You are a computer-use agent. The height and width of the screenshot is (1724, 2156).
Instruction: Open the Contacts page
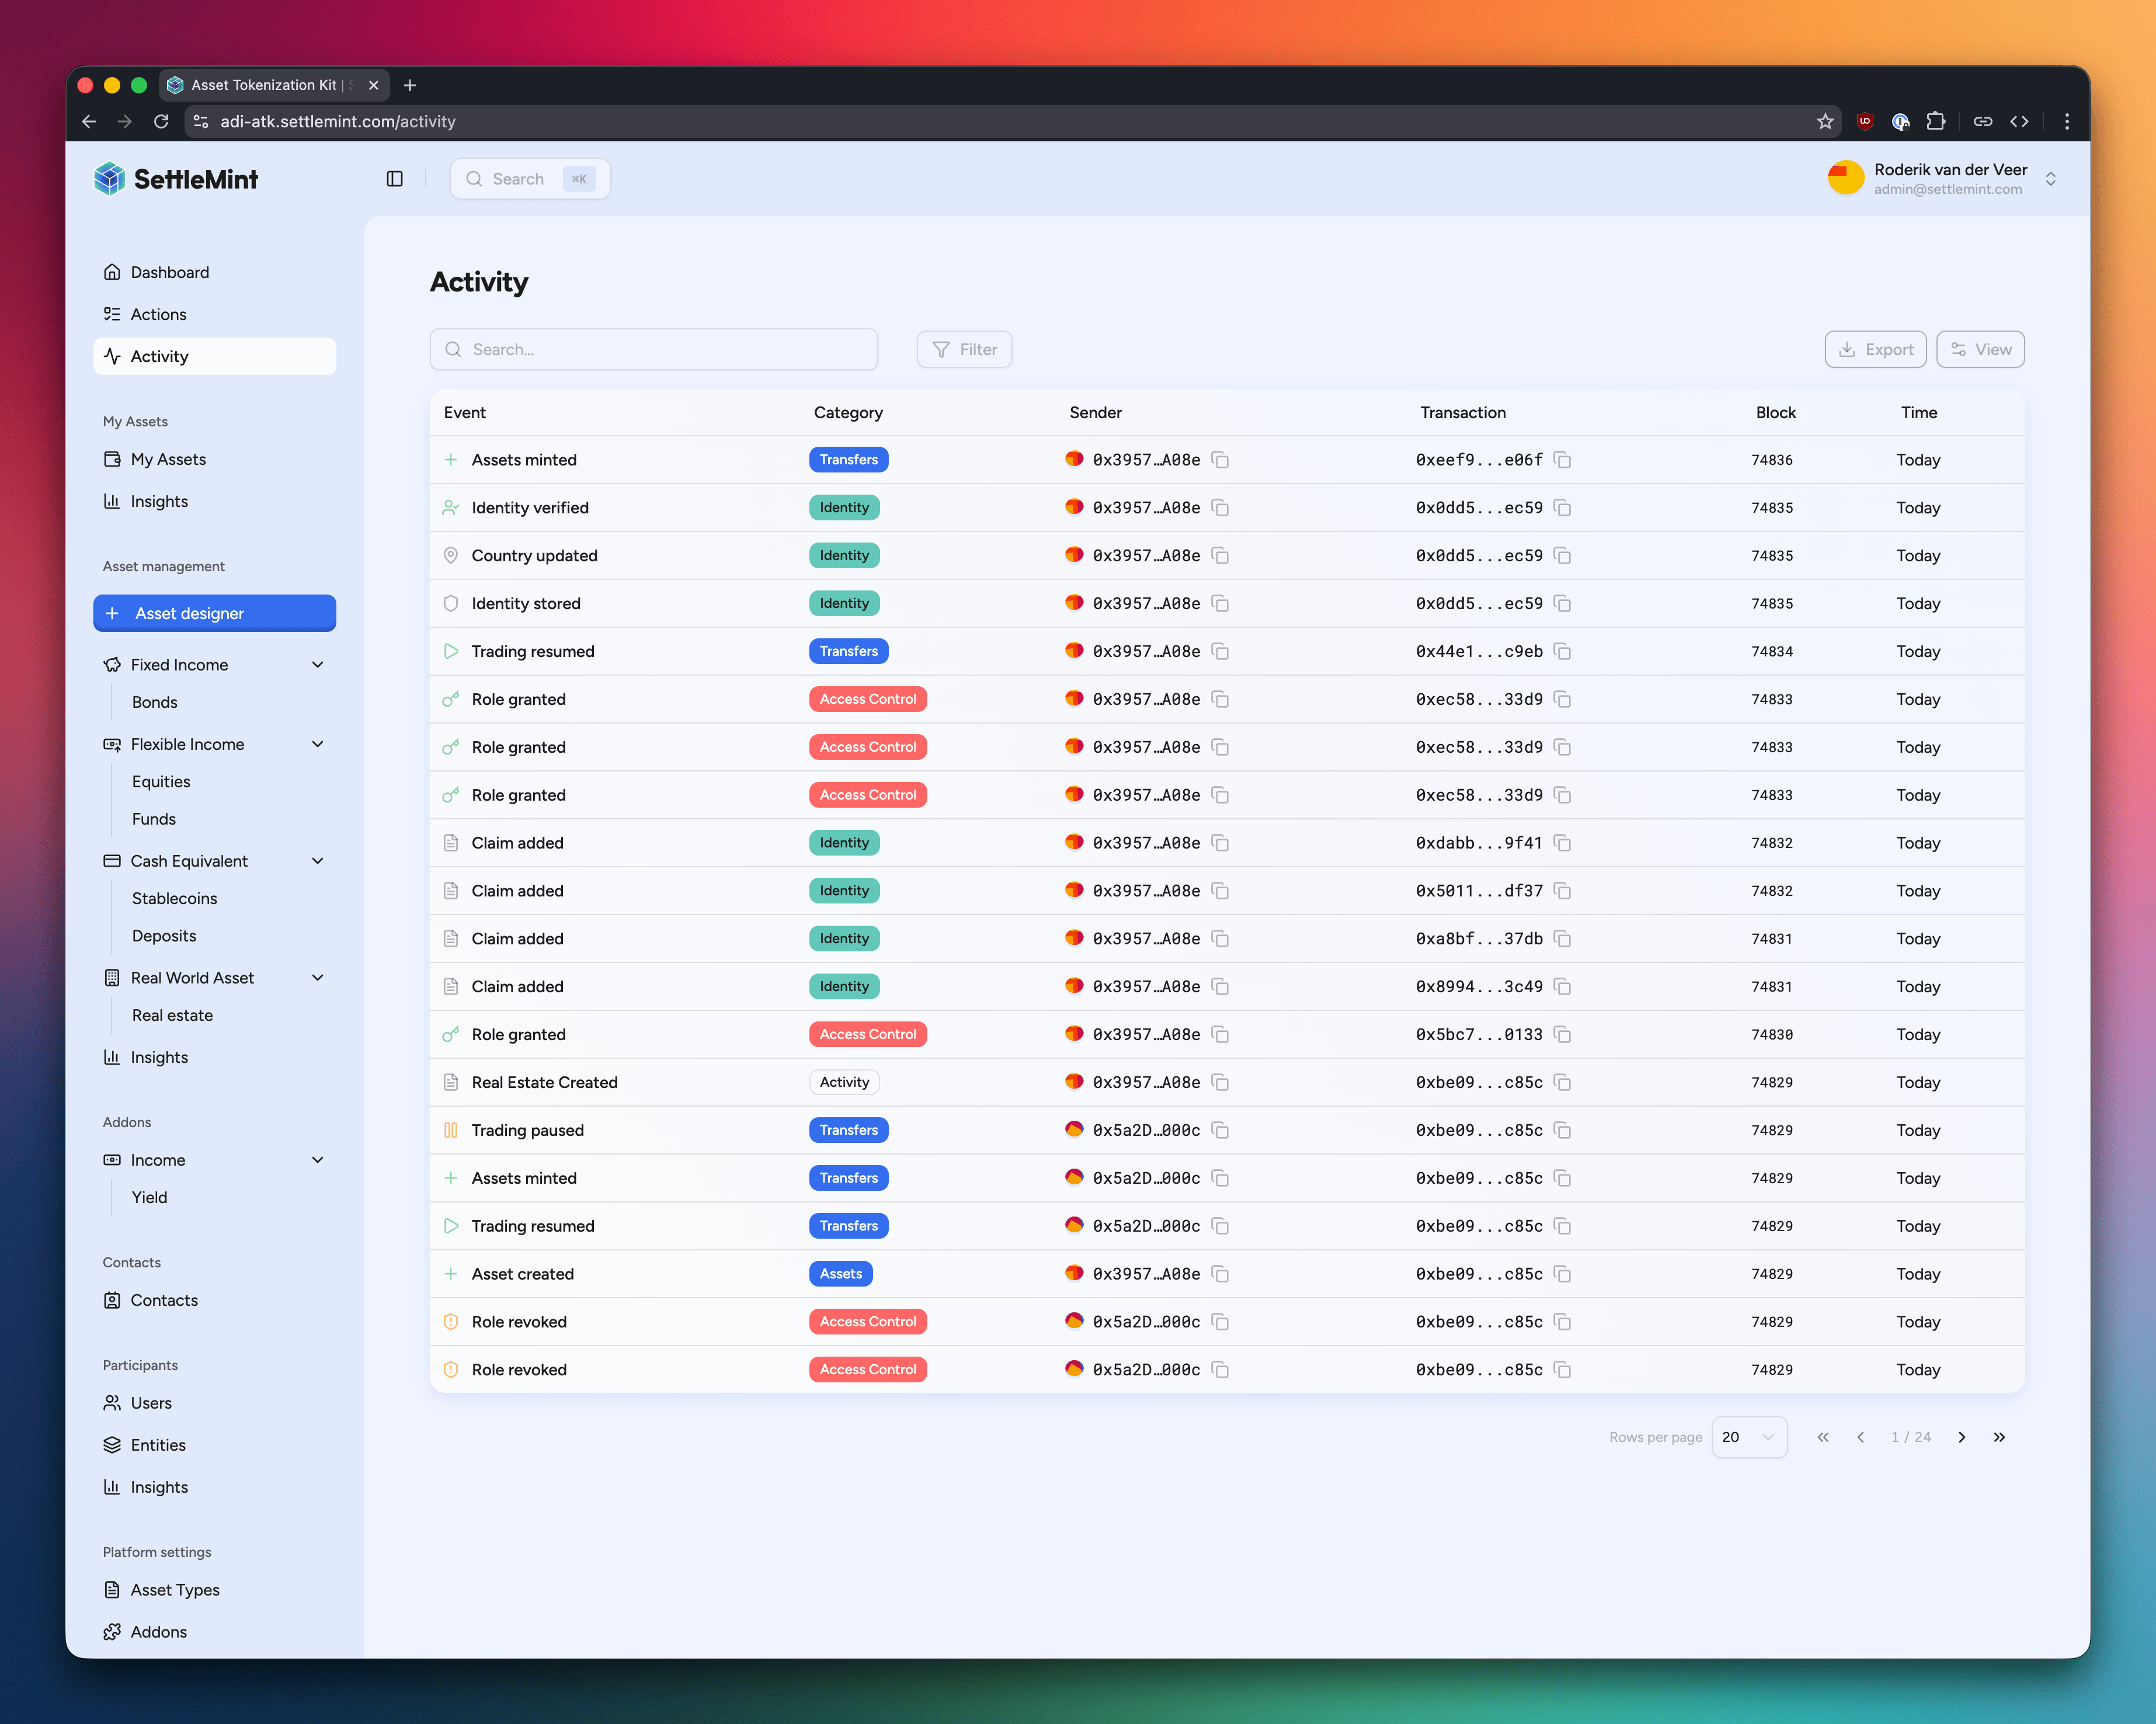point(164,1300)
